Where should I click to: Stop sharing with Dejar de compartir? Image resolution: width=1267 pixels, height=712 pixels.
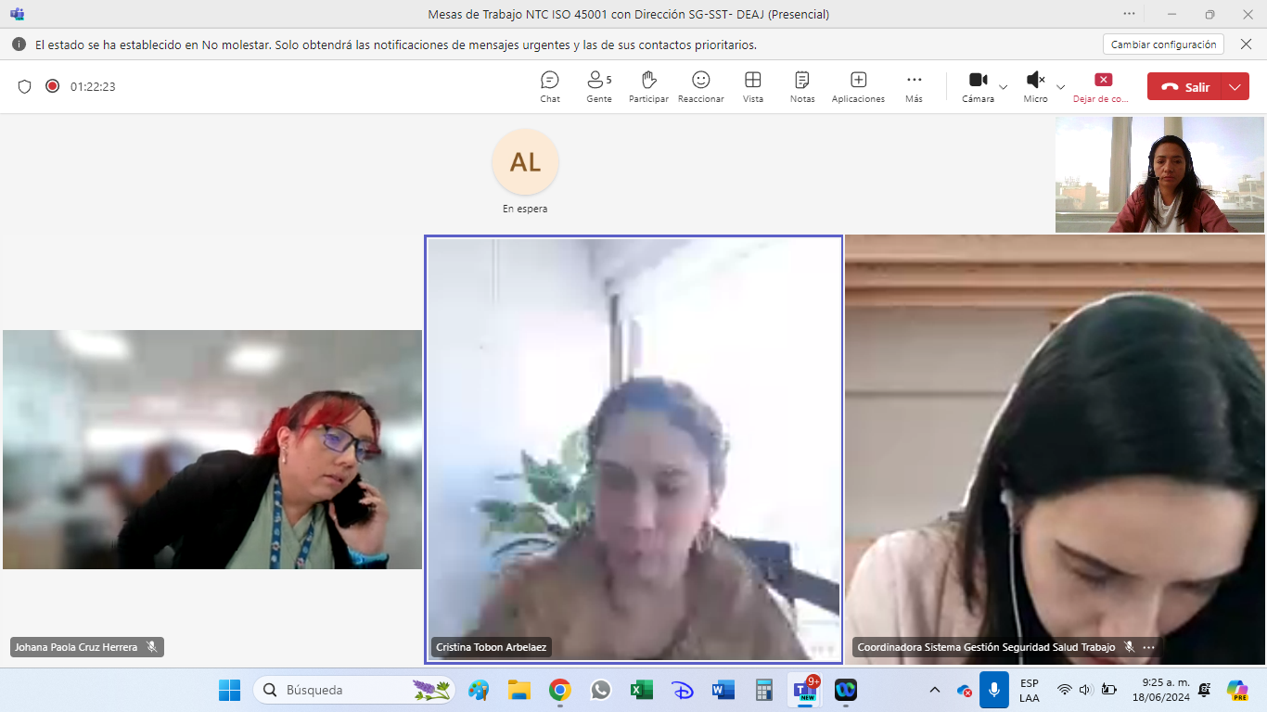[x=1102, y=86]
